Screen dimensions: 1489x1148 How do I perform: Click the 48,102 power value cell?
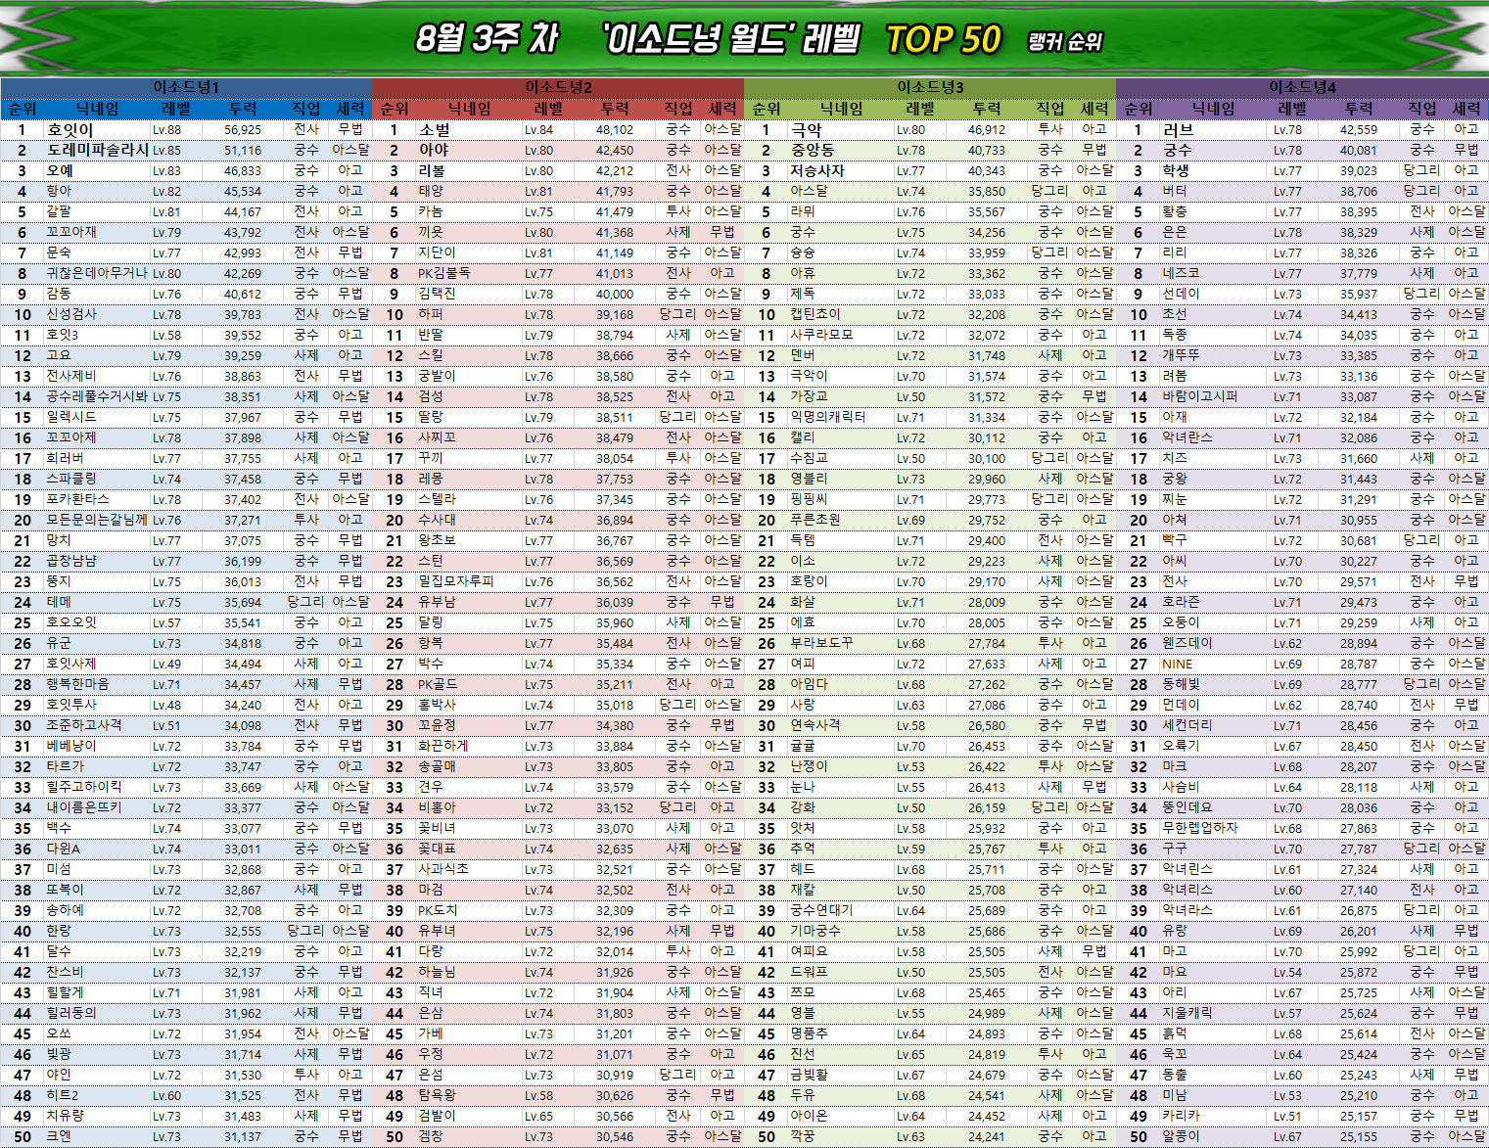pos(615,130)
